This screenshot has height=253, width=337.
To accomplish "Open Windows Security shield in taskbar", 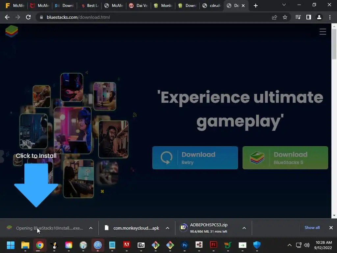I will [257, 245].
